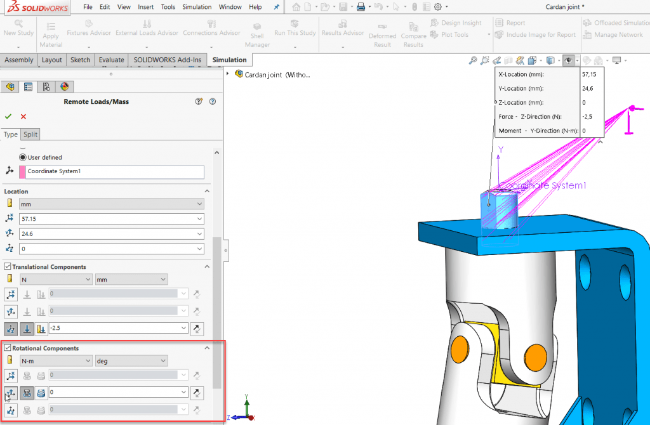Click the X-location input field showing 57.15
650x425 pixels.
[x=112, y=219]
